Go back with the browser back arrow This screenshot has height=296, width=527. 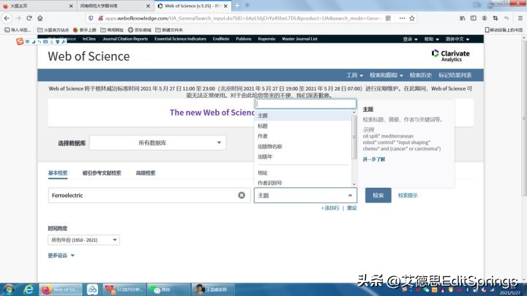[7, 18]
